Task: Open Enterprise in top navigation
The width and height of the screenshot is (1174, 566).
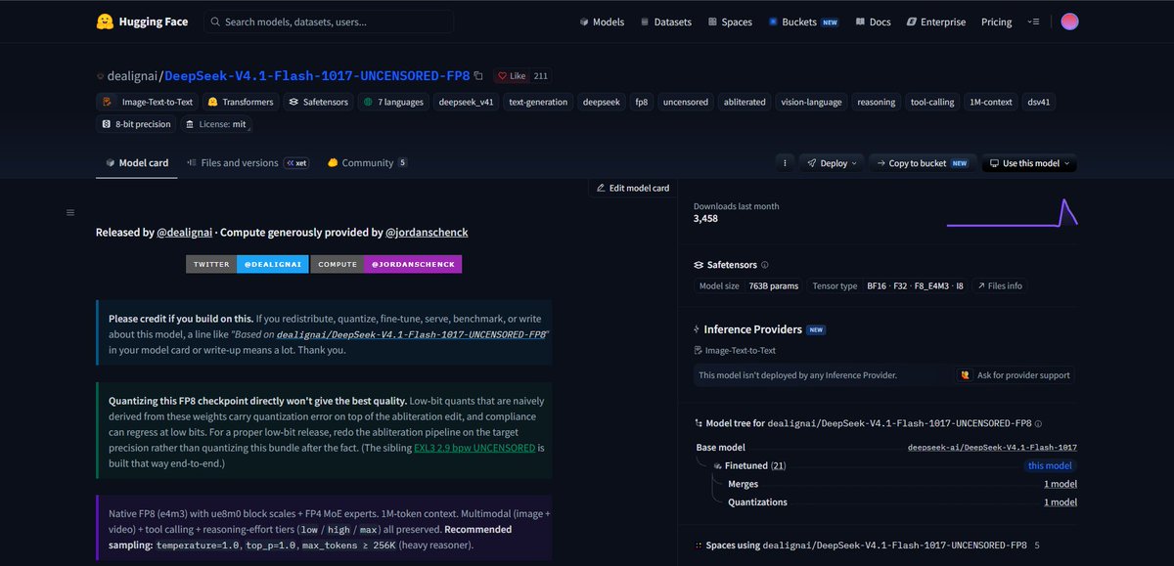Action: point(935,22)
